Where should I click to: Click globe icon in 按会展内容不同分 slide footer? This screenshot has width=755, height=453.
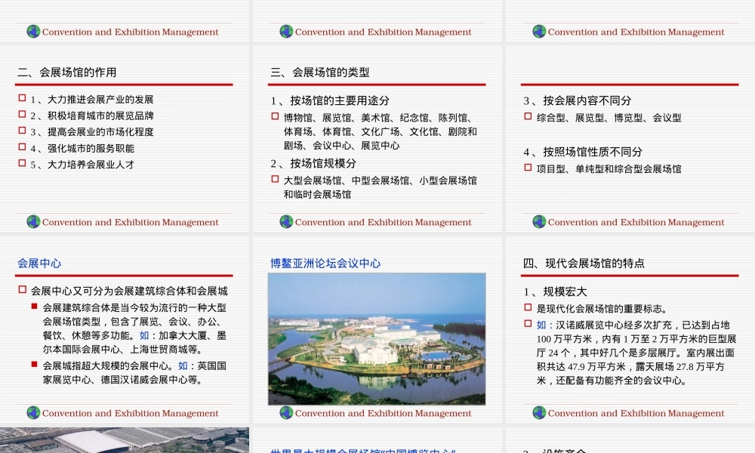click(x=539, y=221)
